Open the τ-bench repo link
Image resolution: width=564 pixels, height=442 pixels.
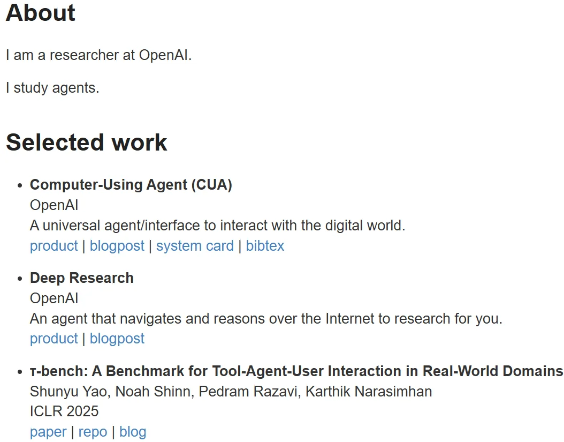(x=93, y=432)
